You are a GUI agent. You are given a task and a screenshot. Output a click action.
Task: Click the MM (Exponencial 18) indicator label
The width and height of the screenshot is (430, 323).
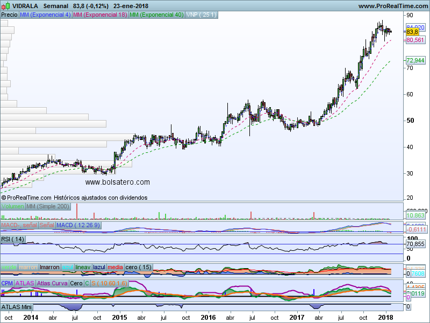pos(100,15)
